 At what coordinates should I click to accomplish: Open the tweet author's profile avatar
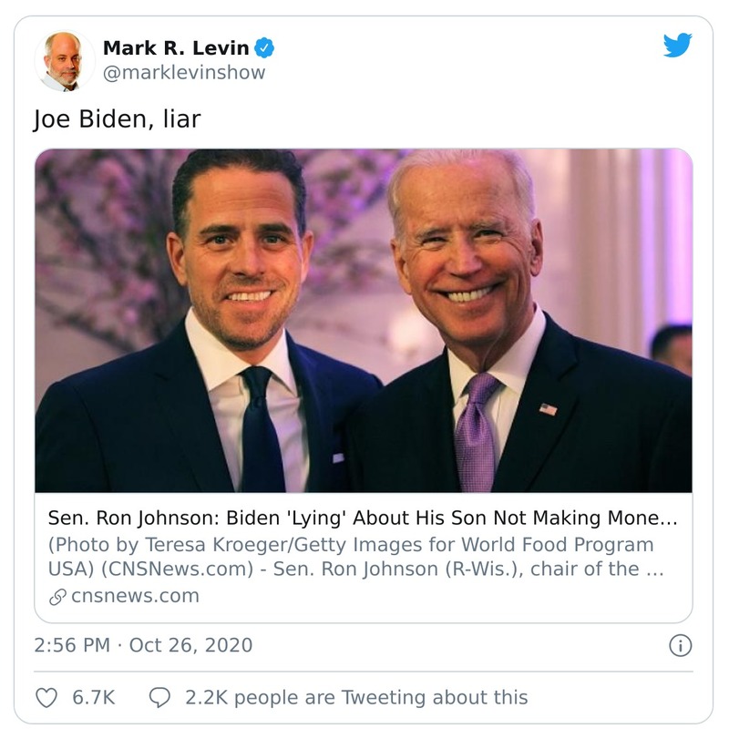click(x=63, y=61)
